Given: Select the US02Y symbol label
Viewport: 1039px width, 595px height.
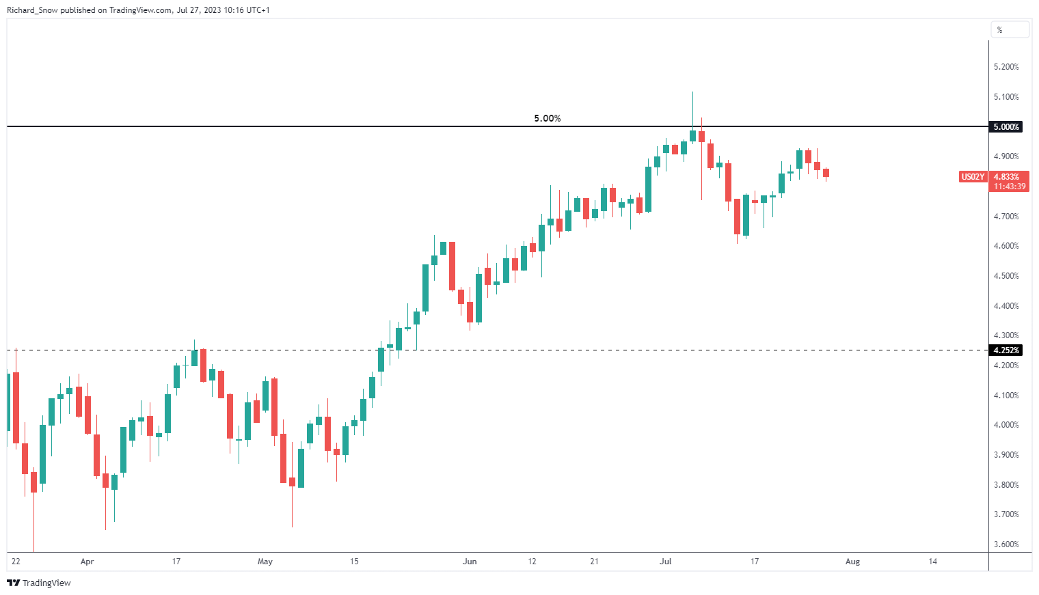Looking at the screenshot, I should point(973,177).
